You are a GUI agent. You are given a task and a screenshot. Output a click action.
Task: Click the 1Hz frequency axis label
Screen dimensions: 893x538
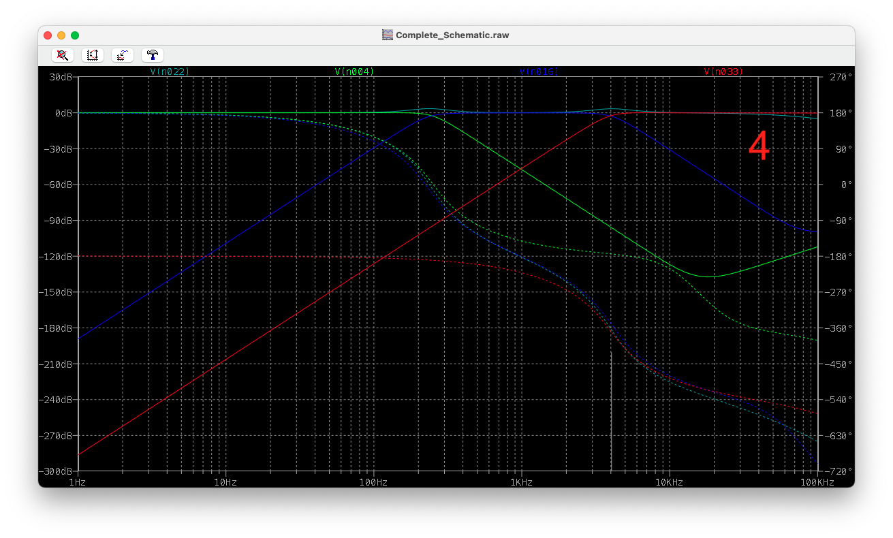[77, 482]
